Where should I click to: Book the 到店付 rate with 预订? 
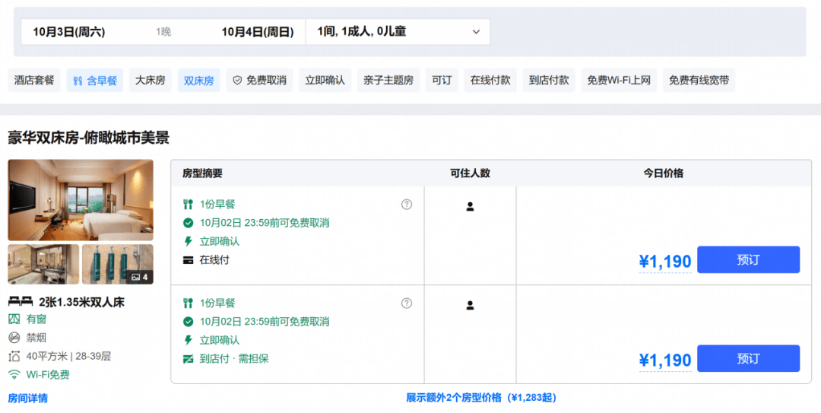pos(748,358)
